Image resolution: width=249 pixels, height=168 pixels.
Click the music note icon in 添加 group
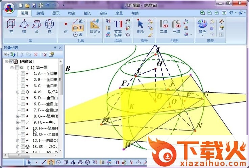pos(108,35)
